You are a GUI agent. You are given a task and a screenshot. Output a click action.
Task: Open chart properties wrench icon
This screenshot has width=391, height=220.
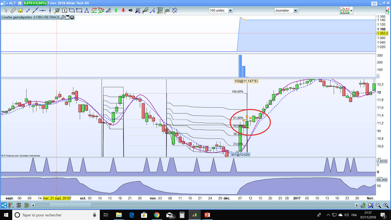[363, 205]
